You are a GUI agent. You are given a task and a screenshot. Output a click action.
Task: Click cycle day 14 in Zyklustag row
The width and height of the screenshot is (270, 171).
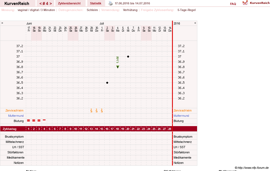pos(96,129)
